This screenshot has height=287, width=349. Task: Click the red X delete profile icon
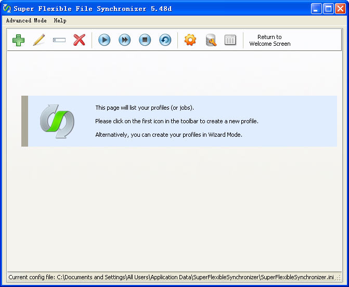[x=80, y=40]
